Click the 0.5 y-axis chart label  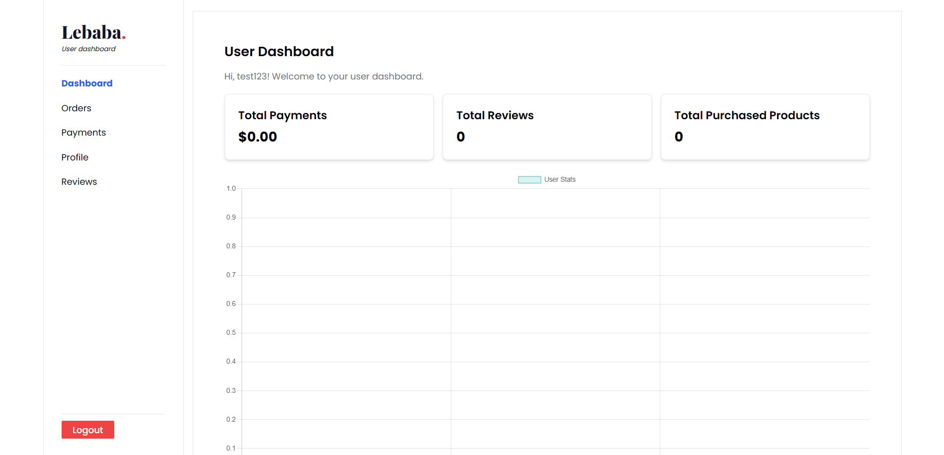[x=231, y=333]
